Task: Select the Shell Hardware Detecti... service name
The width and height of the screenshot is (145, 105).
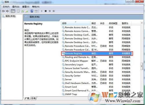Action: [x=77, y=83]
